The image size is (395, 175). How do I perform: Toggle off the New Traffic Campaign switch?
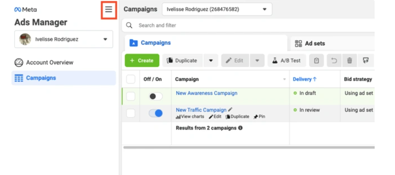coord(155,113)
